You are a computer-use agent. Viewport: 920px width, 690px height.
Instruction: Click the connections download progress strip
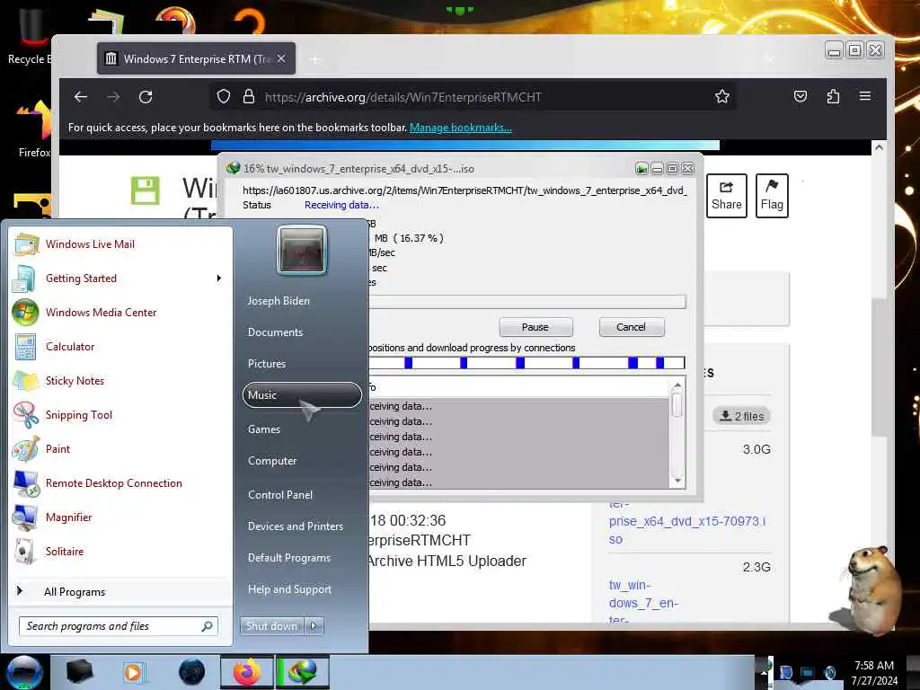[526, 363]
